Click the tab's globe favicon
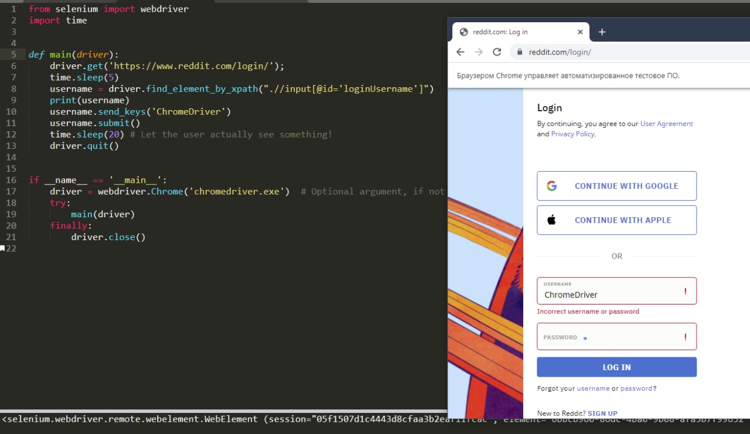This screenshot has height=434, width=750. tap(464, 32)
